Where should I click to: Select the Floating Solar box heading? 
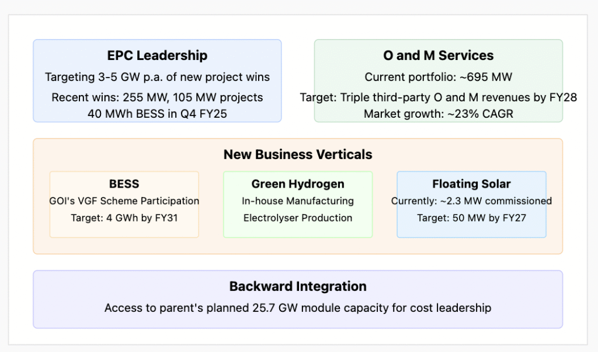click(471, 184)
